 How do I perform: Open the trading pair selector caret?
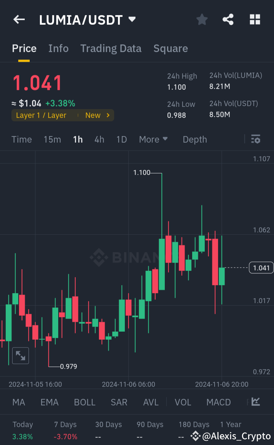[x=131, y=19]
